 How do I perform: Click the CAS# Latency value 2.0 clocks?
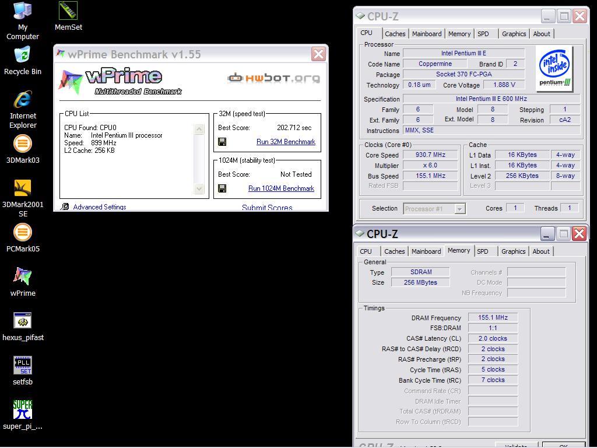[x=493, y=338]
